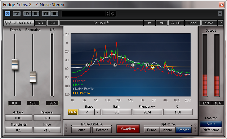The width and height of the screenshot is (227, 139).
Task: Click the Transients value box
Action: pyautogui.click(x=19, y=130)
